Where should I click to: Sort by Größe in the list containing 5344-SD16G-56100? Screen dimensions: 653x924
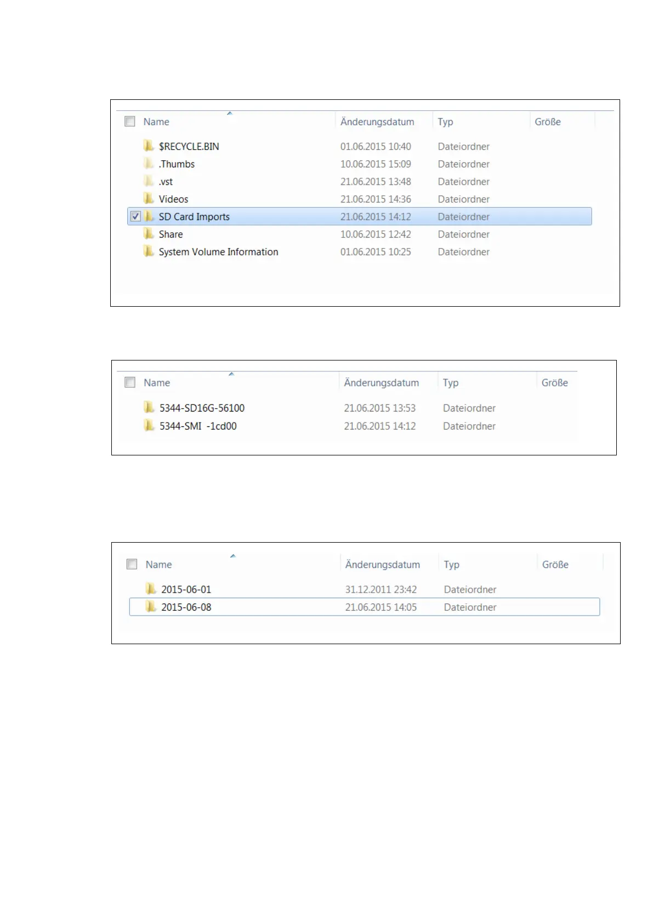(555, 382)
